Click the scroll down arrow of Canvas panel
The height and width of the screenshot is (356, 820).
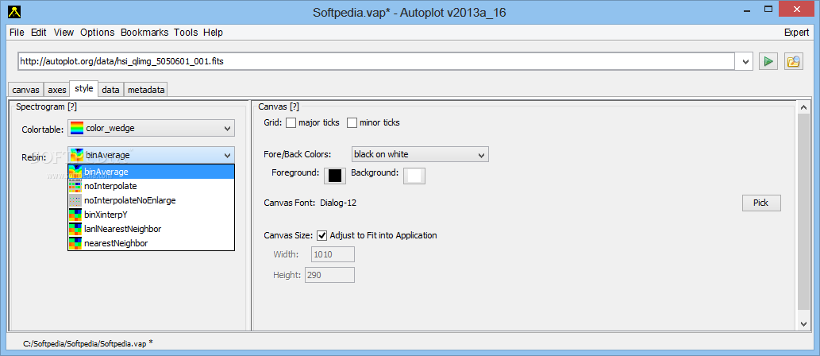pyautogui.click(x=804, y=324)
